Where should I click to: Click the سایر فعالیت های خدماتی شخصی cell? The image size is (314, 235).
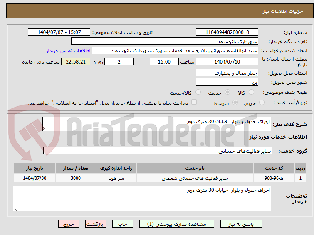tap(195, 178)
